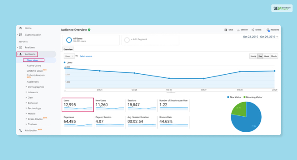Click the Add Segment empty circle
This screenshot has width=297, height=160.
(127, 40)
